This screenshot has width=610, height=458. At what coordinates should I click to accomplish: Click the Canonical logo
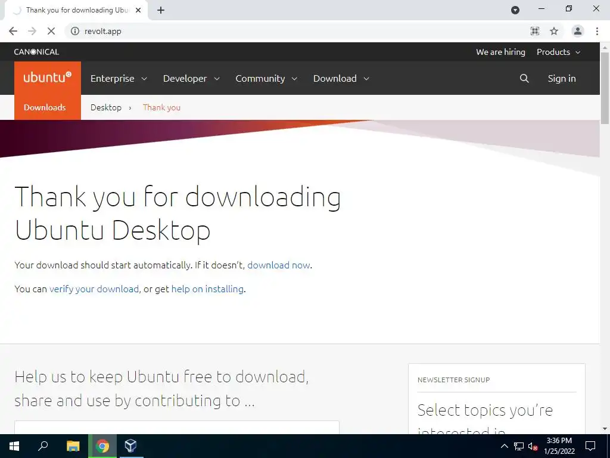pos(36,52)
